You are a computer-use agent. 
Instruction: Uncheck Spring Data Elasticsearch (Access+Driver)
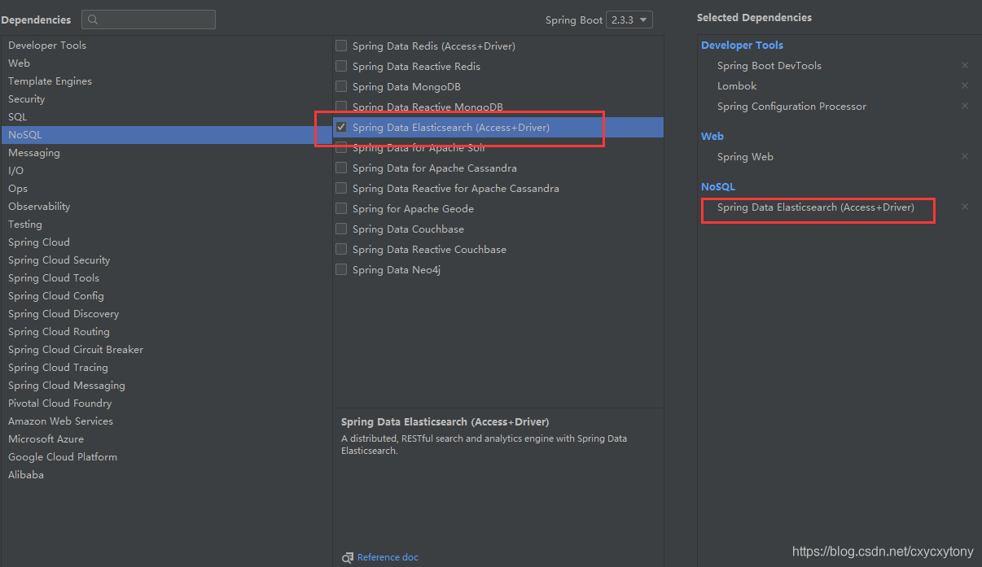click(341, 128)
